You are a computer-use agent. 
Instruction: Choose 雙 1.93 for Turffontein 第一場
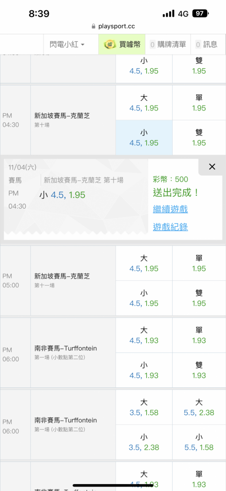(199, 370)
